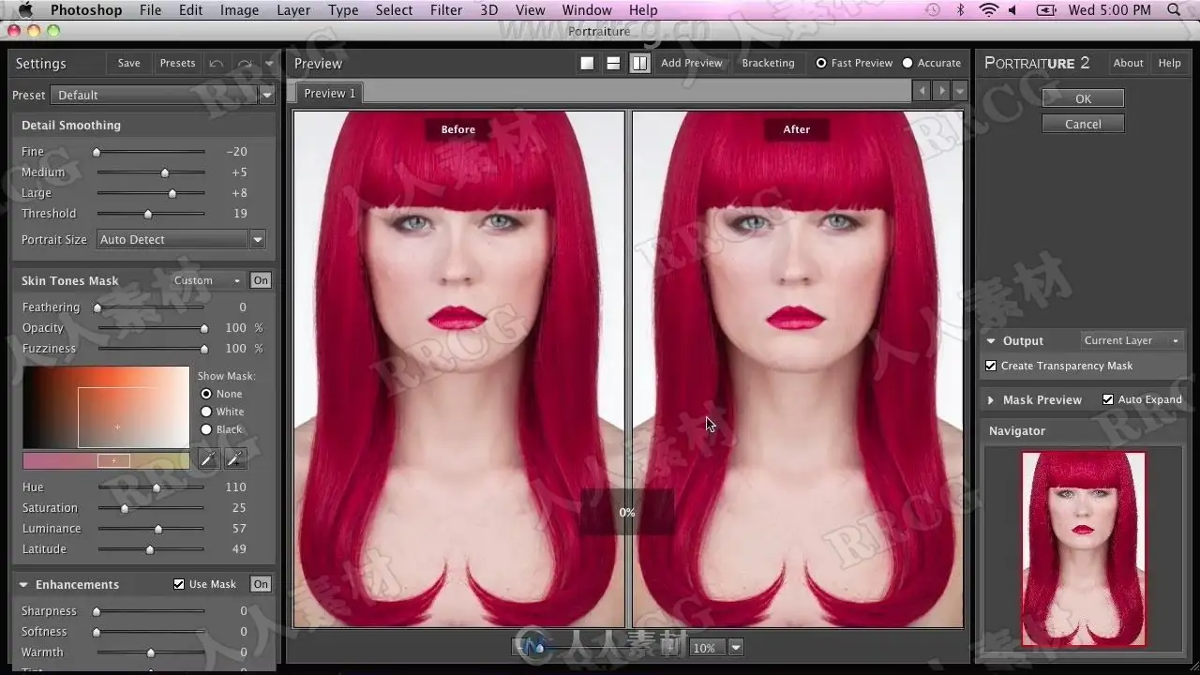Open the preview tabs list dropdown
This screenshot has height=675, width=1200.
click(960, 91)
